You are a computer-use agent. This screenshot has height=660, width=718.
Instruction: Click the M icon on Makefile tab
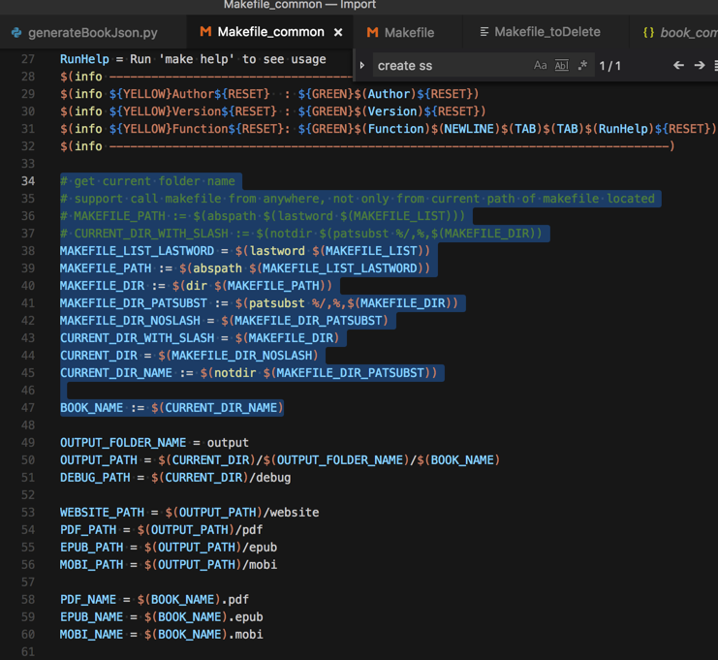[x=372, y=32]
